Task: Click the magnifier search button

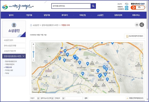Action: [93, 6]
